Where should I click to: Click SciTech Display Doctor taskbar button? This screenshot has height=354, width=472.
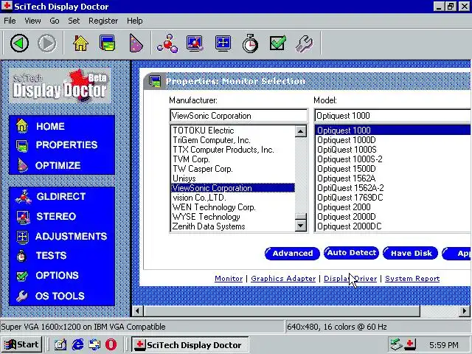click(190, 344)
